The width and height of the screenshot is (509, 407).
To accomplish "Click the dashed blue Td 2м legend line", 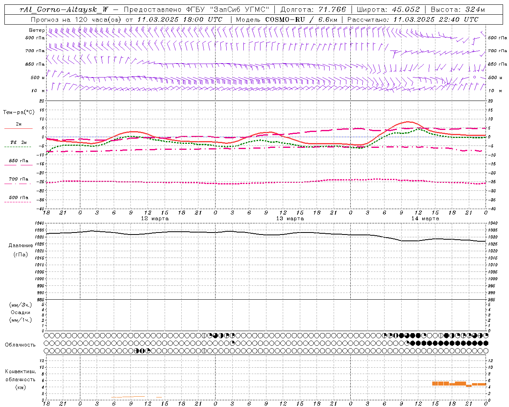I will [x=17, y=147].
